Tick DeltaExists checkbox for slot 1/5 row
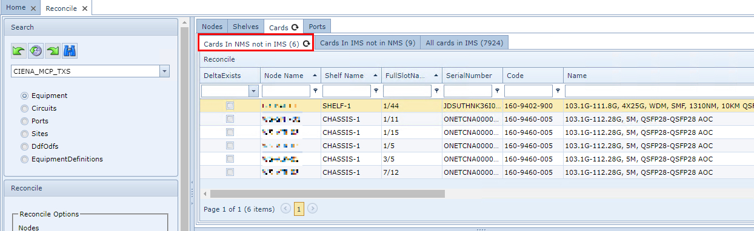The width and height of the screenshot is (754, 231). click(x=230, y=145)
